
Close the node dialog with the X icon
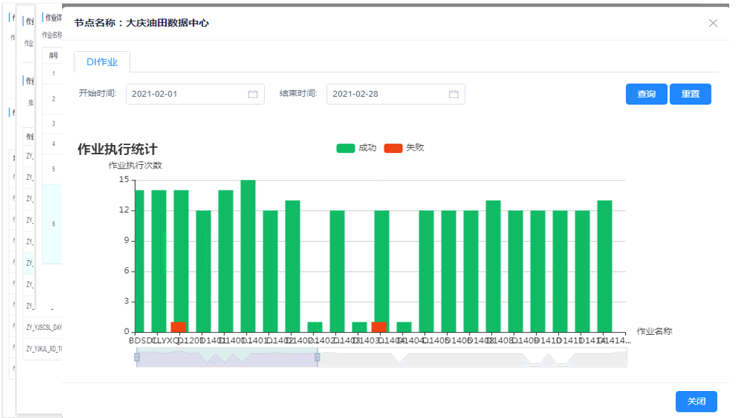click(713, 23)
